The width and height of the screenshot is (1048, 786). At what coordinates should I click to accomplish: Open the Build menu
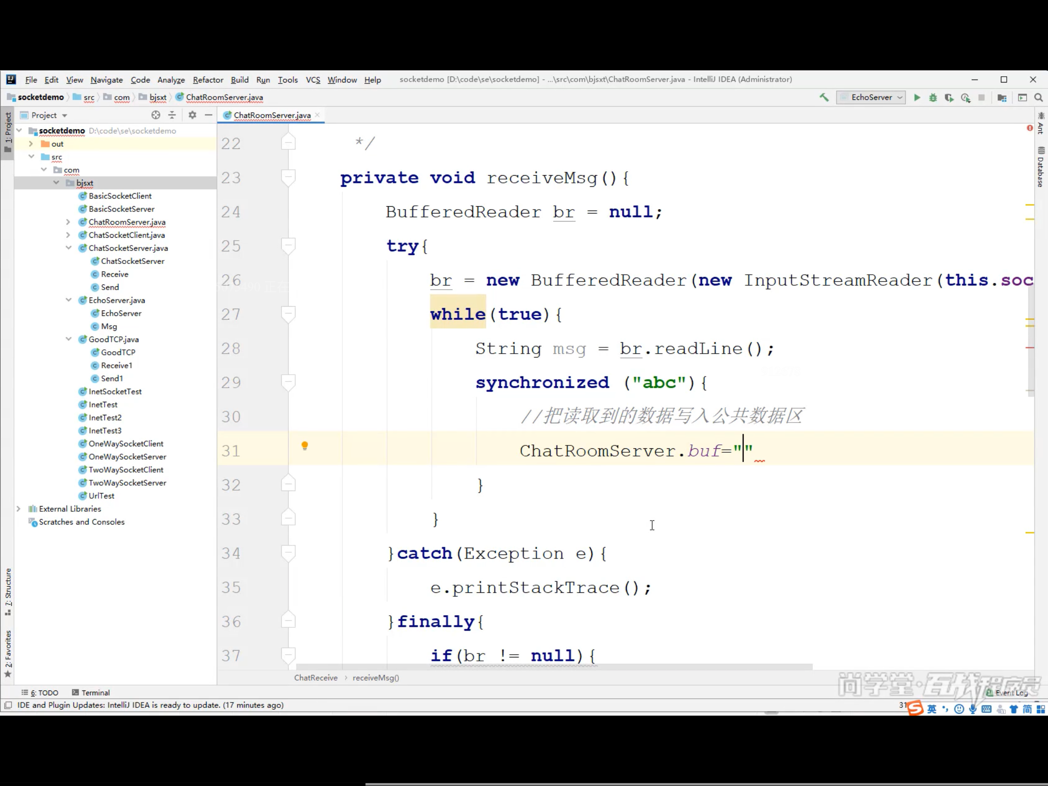click(239, 80)
